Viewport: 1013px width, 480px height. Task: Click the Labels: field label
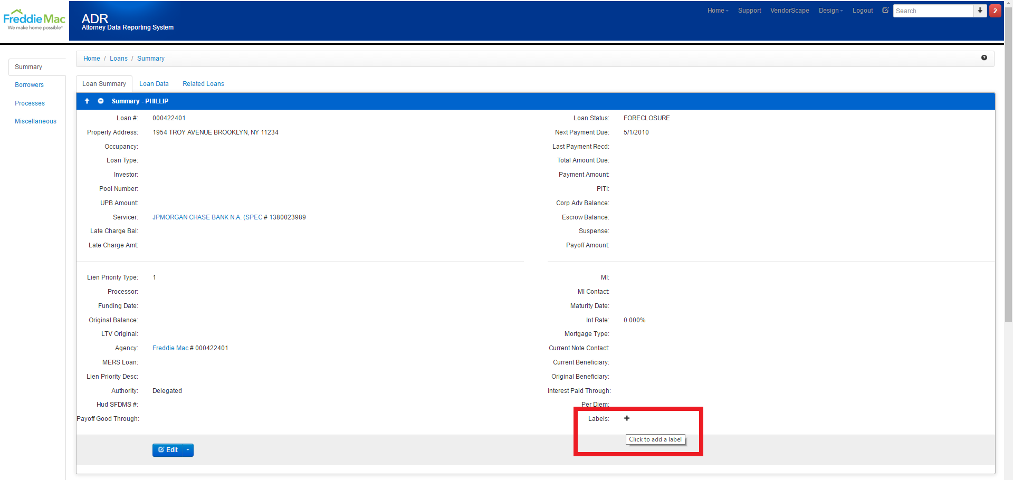point(599,419)
